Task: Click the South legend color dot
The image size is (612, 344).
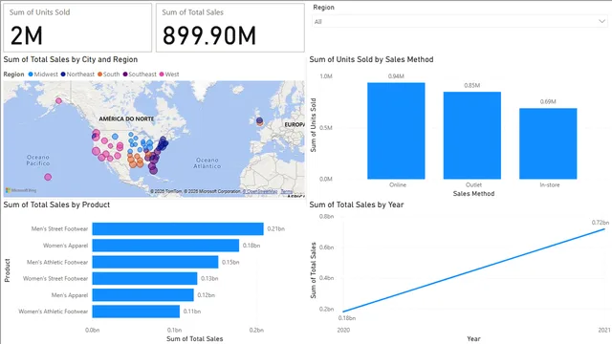Action: coord(99,75)
